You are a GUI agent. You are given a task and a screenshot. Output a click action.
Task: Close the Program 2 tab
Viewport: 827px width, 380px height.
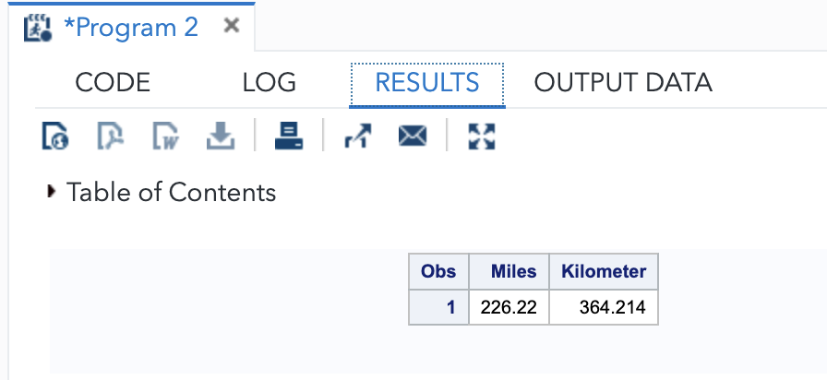click(232, 26)
